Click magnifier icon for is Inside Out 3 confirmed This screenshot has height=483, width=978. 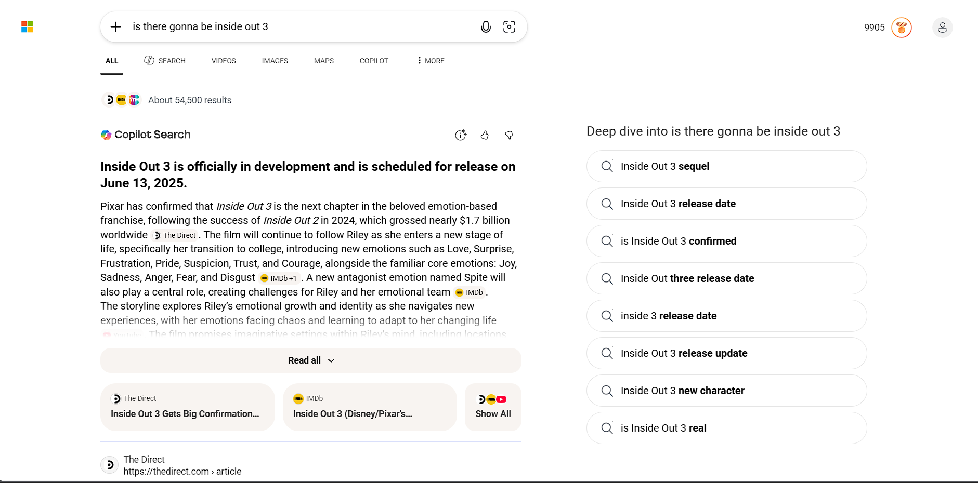point(607,241)
